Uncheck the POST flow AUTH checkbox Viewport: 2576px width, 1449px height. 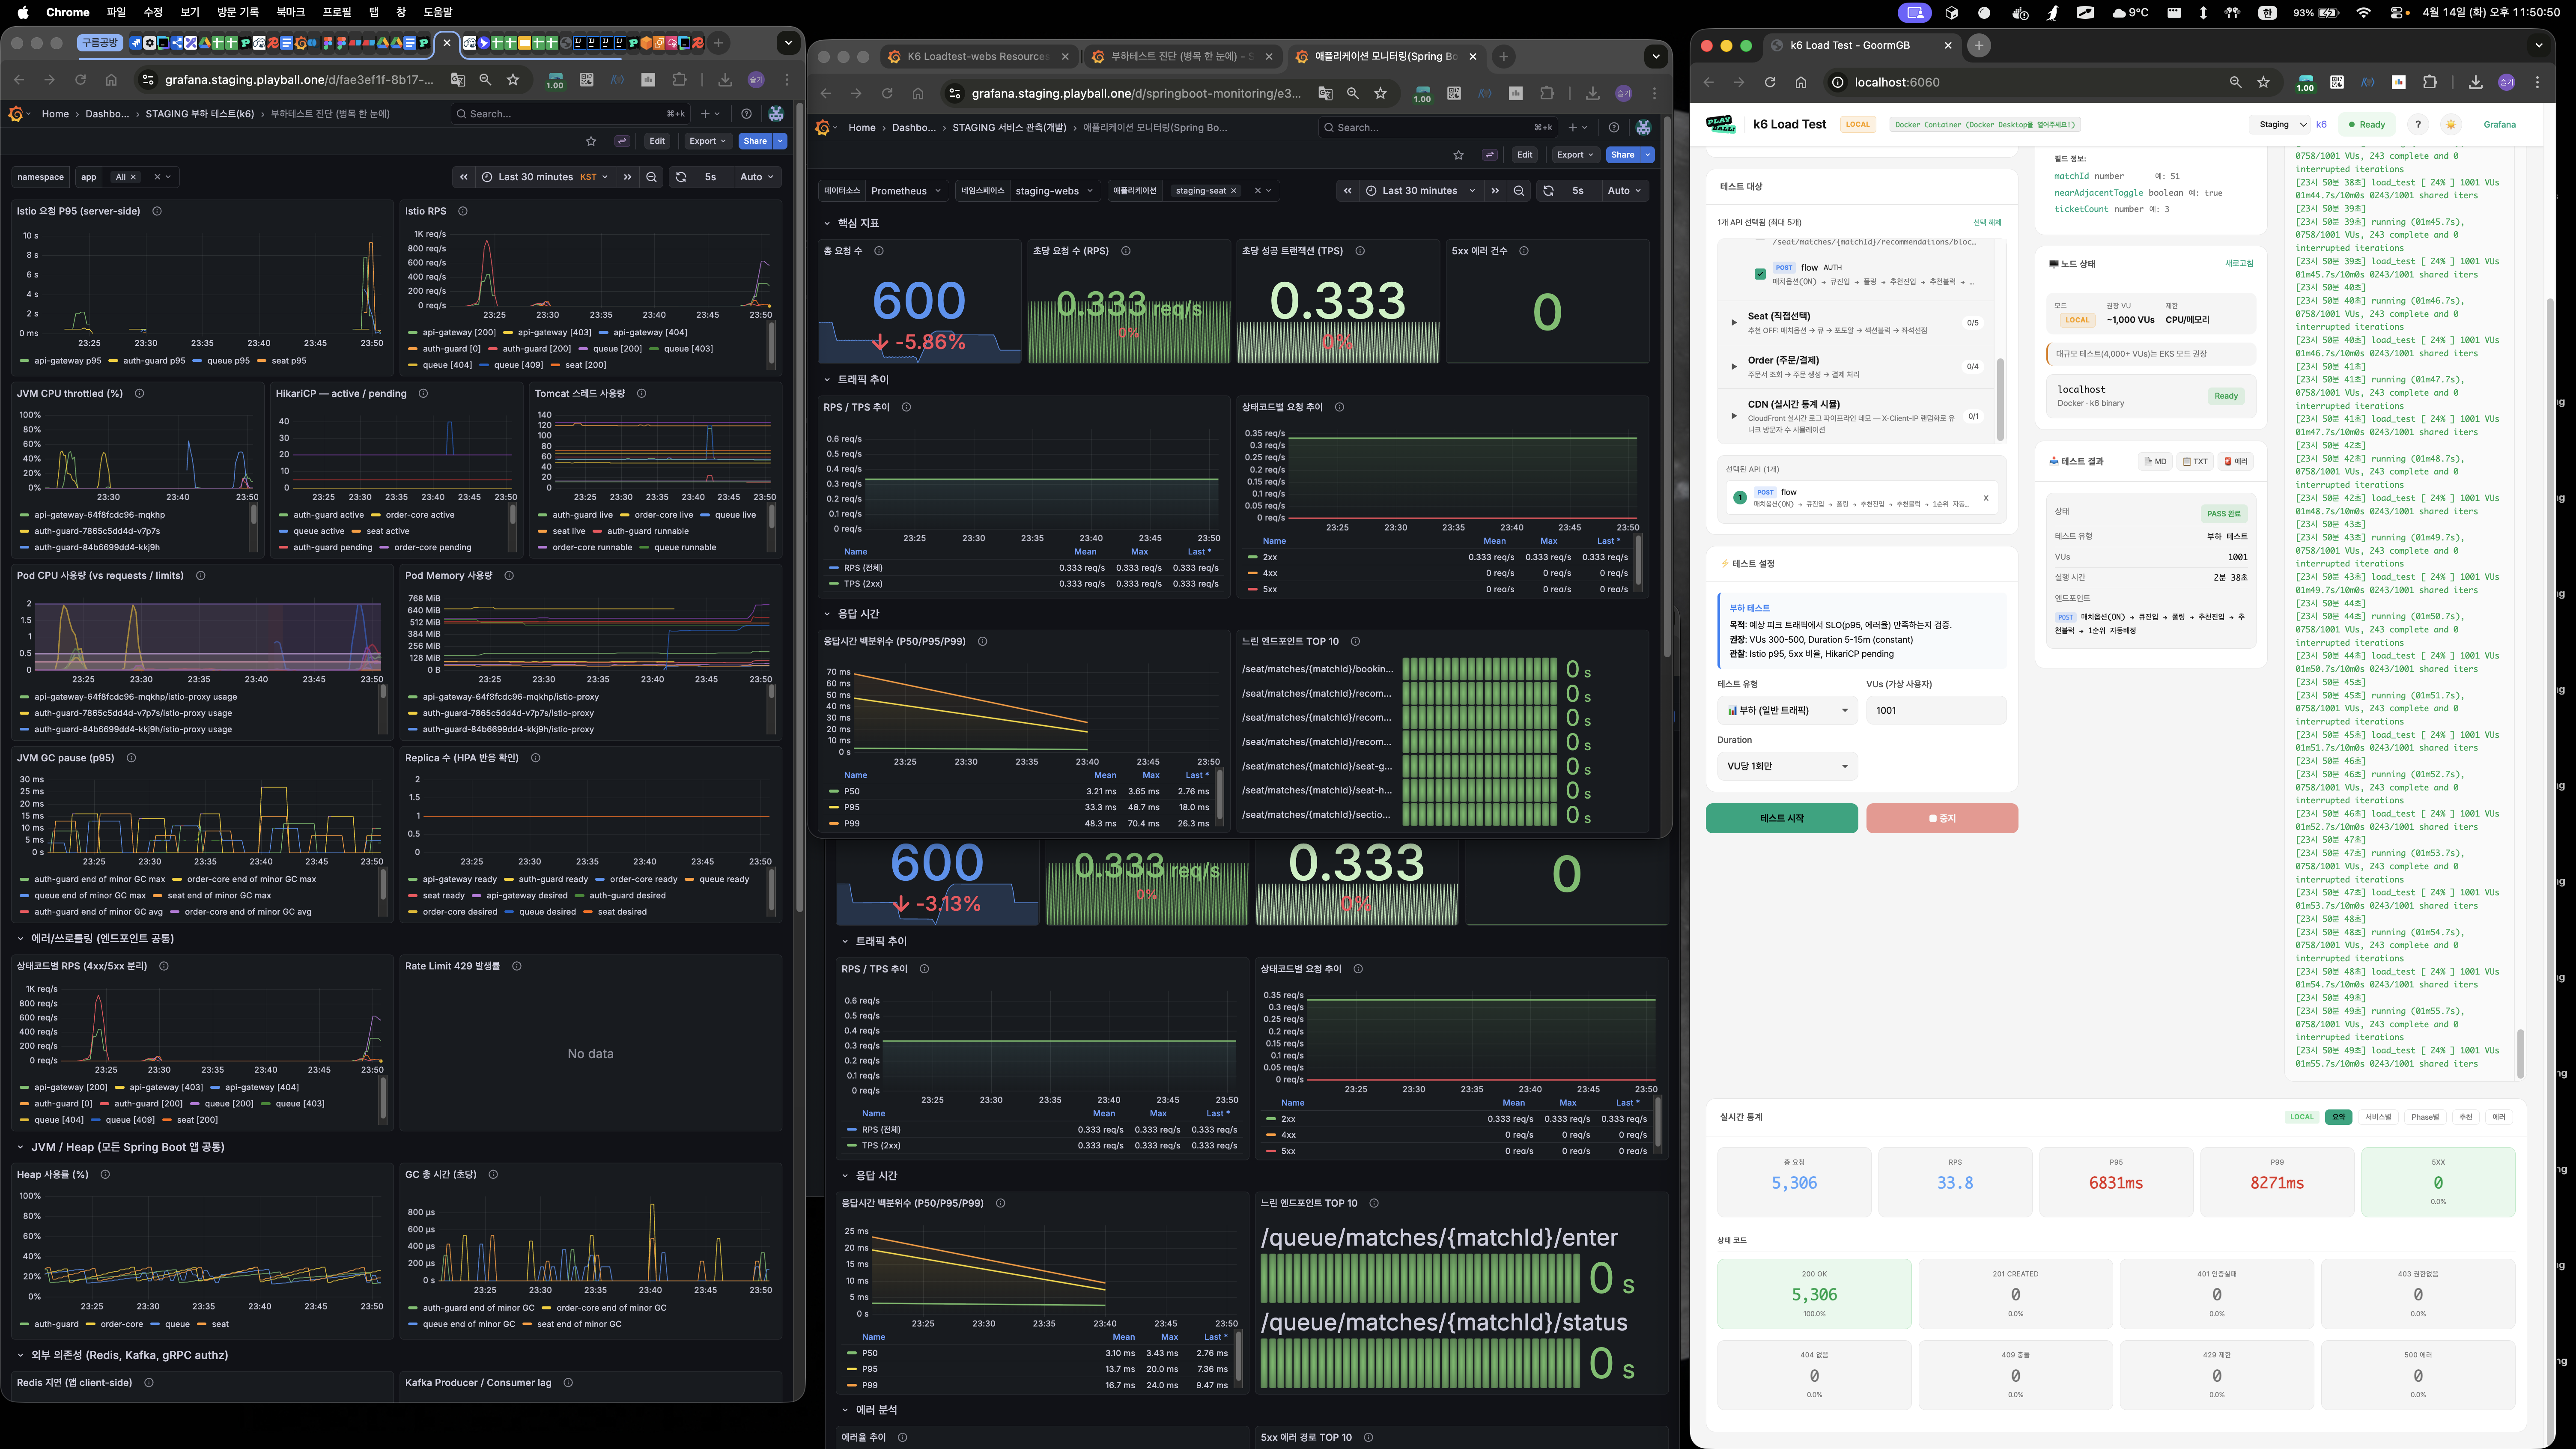point(1759,273)
